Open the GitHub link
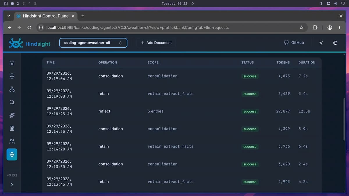The image size is (349, 196). pos(294,43)
